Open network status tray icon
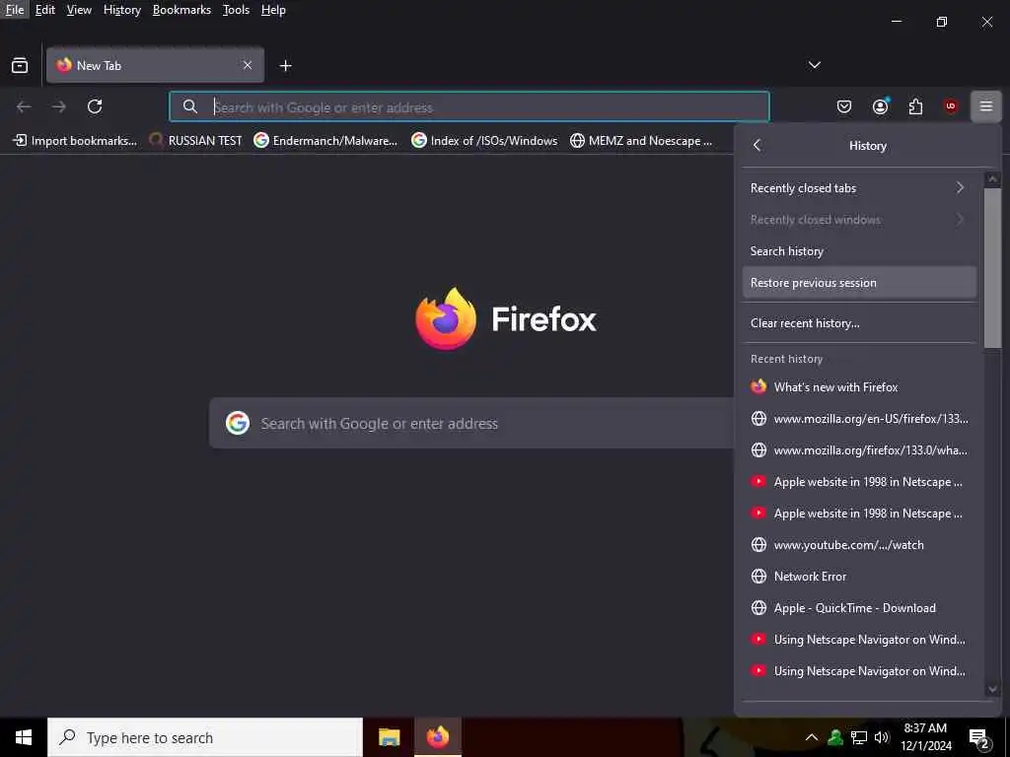The height and width of the screenshot is (757, 1010). 859,737
